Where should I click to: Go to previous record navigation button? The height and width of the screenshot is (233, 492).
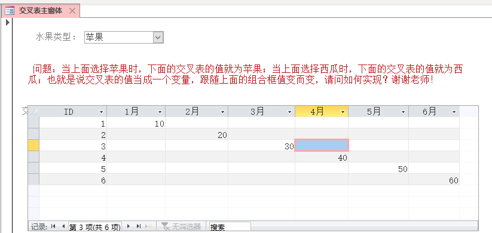click(63, 226)
